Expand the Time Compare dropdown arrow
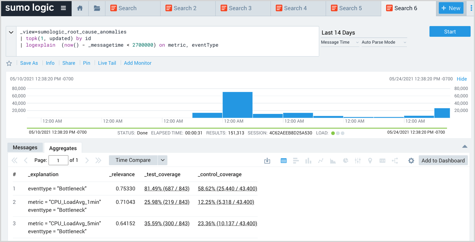The height and width of the screenshot is (242, 475). 162,160
